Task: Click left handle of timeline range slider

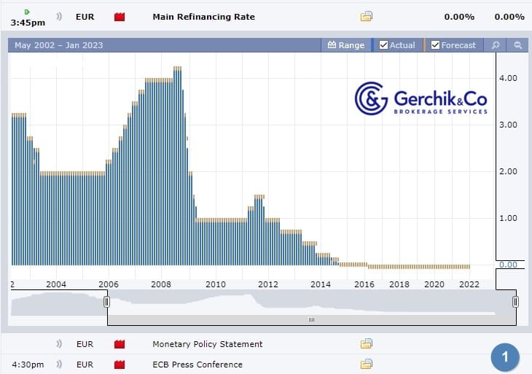Action: pyautogui.click(x=107, y=301)
